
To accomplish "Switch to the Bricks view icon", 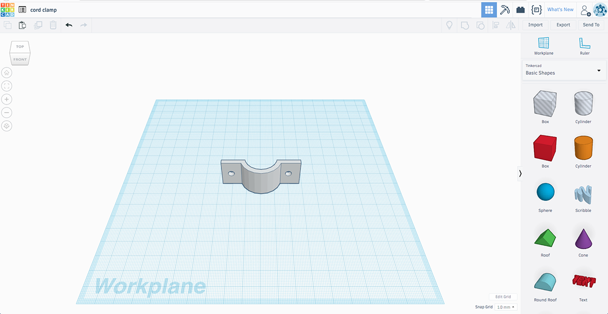I will pyautogui.click(x=520, y=10).
